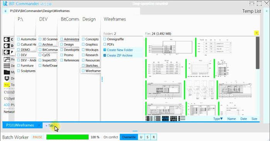Image resolution: width=270 pixels, height=141 pixels.
Task: Click the yellow To-do shortcut icon in sidebar
Action: click(x=7, y=85)
